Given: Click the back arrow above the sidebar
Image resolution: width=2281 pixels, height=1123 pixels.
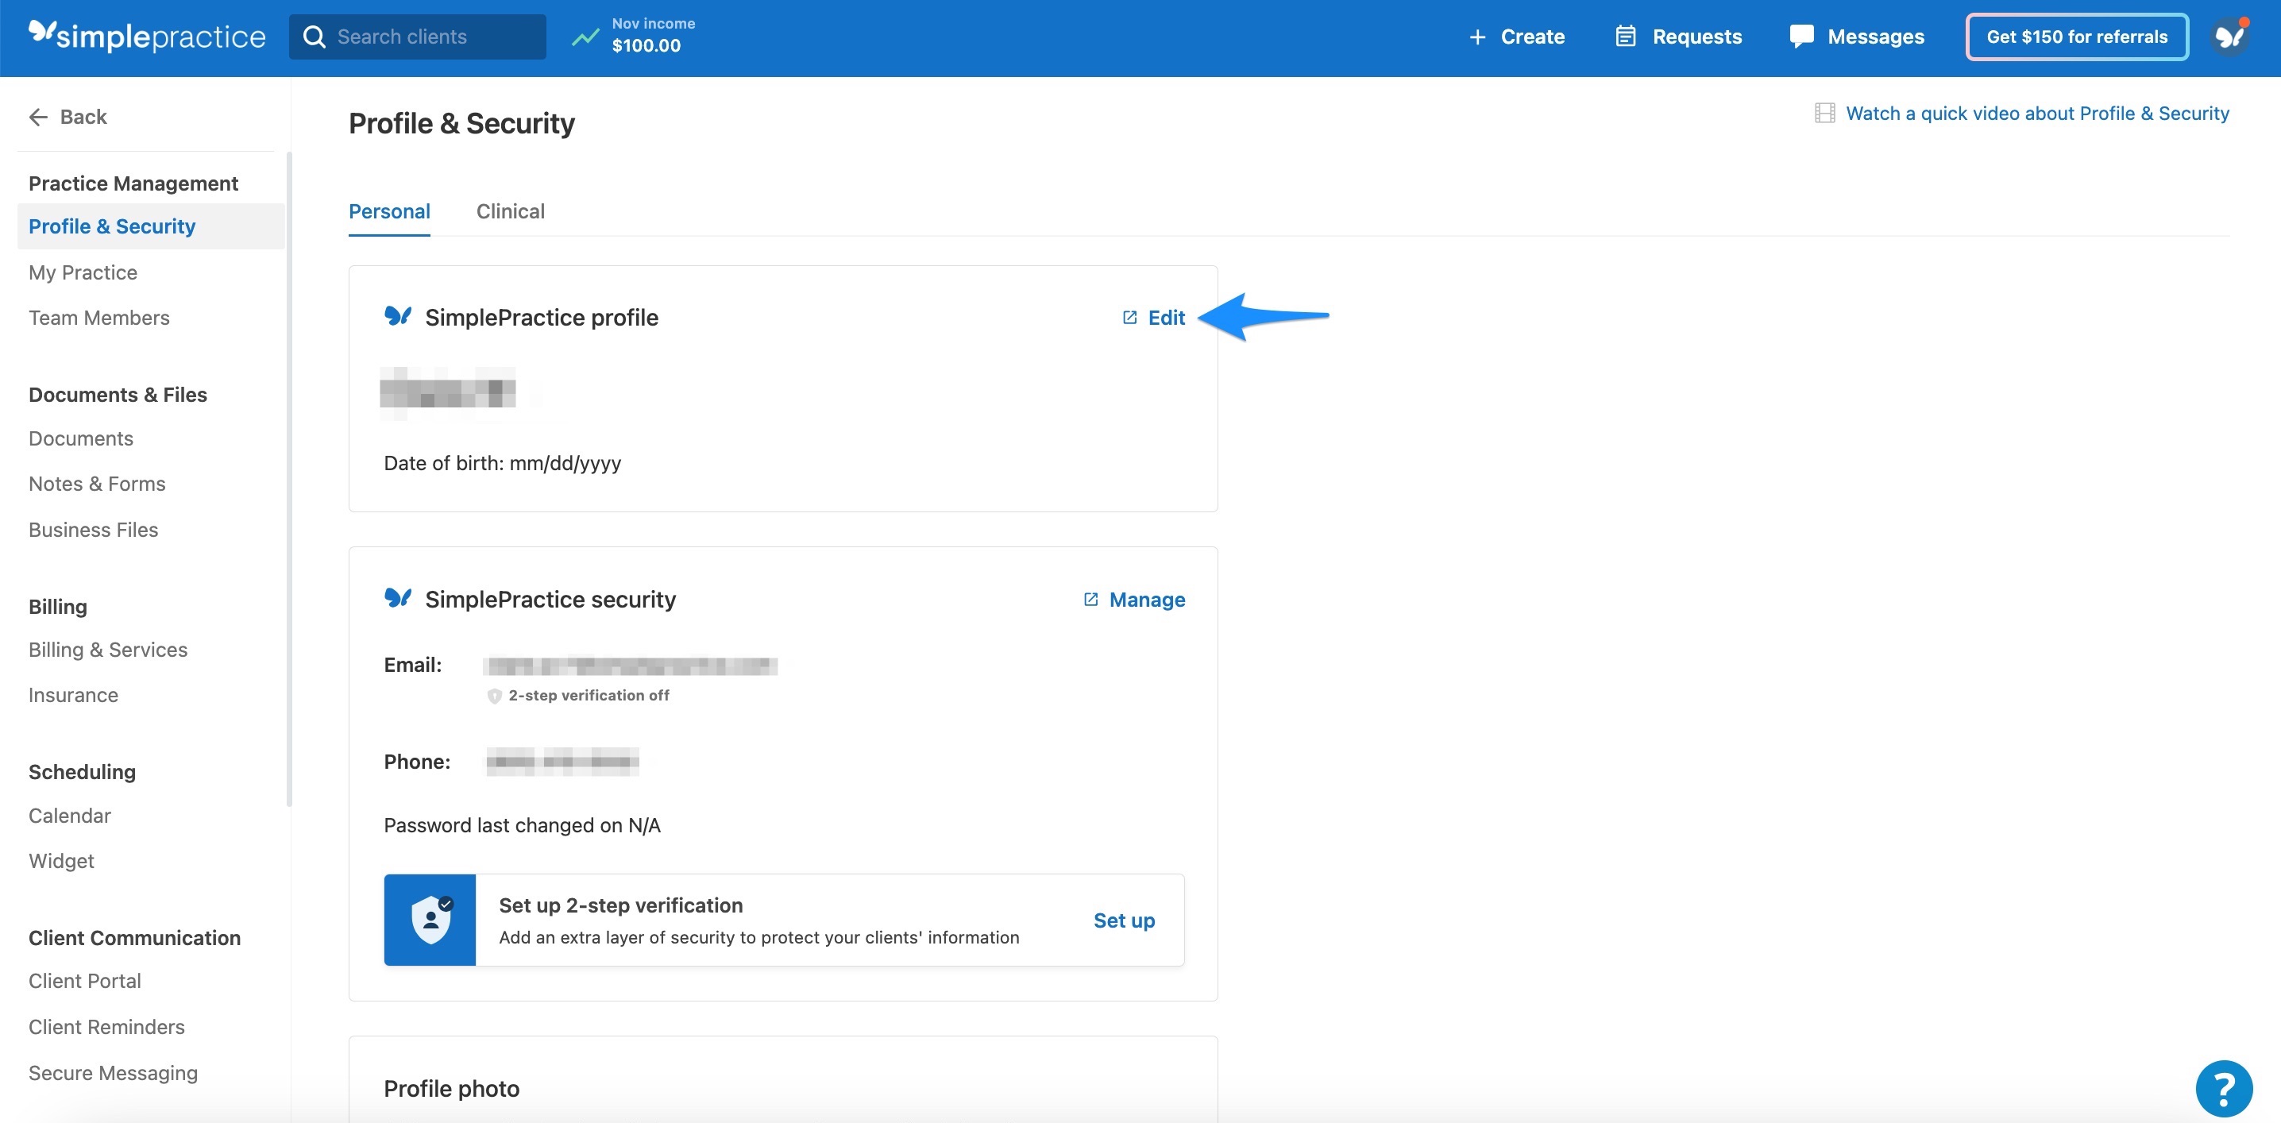Looking at the screenshot, I should tap(38, 116).
